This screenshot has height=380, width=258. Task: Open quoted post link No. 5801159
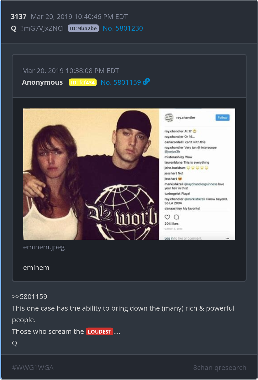[x=121, y=82]
